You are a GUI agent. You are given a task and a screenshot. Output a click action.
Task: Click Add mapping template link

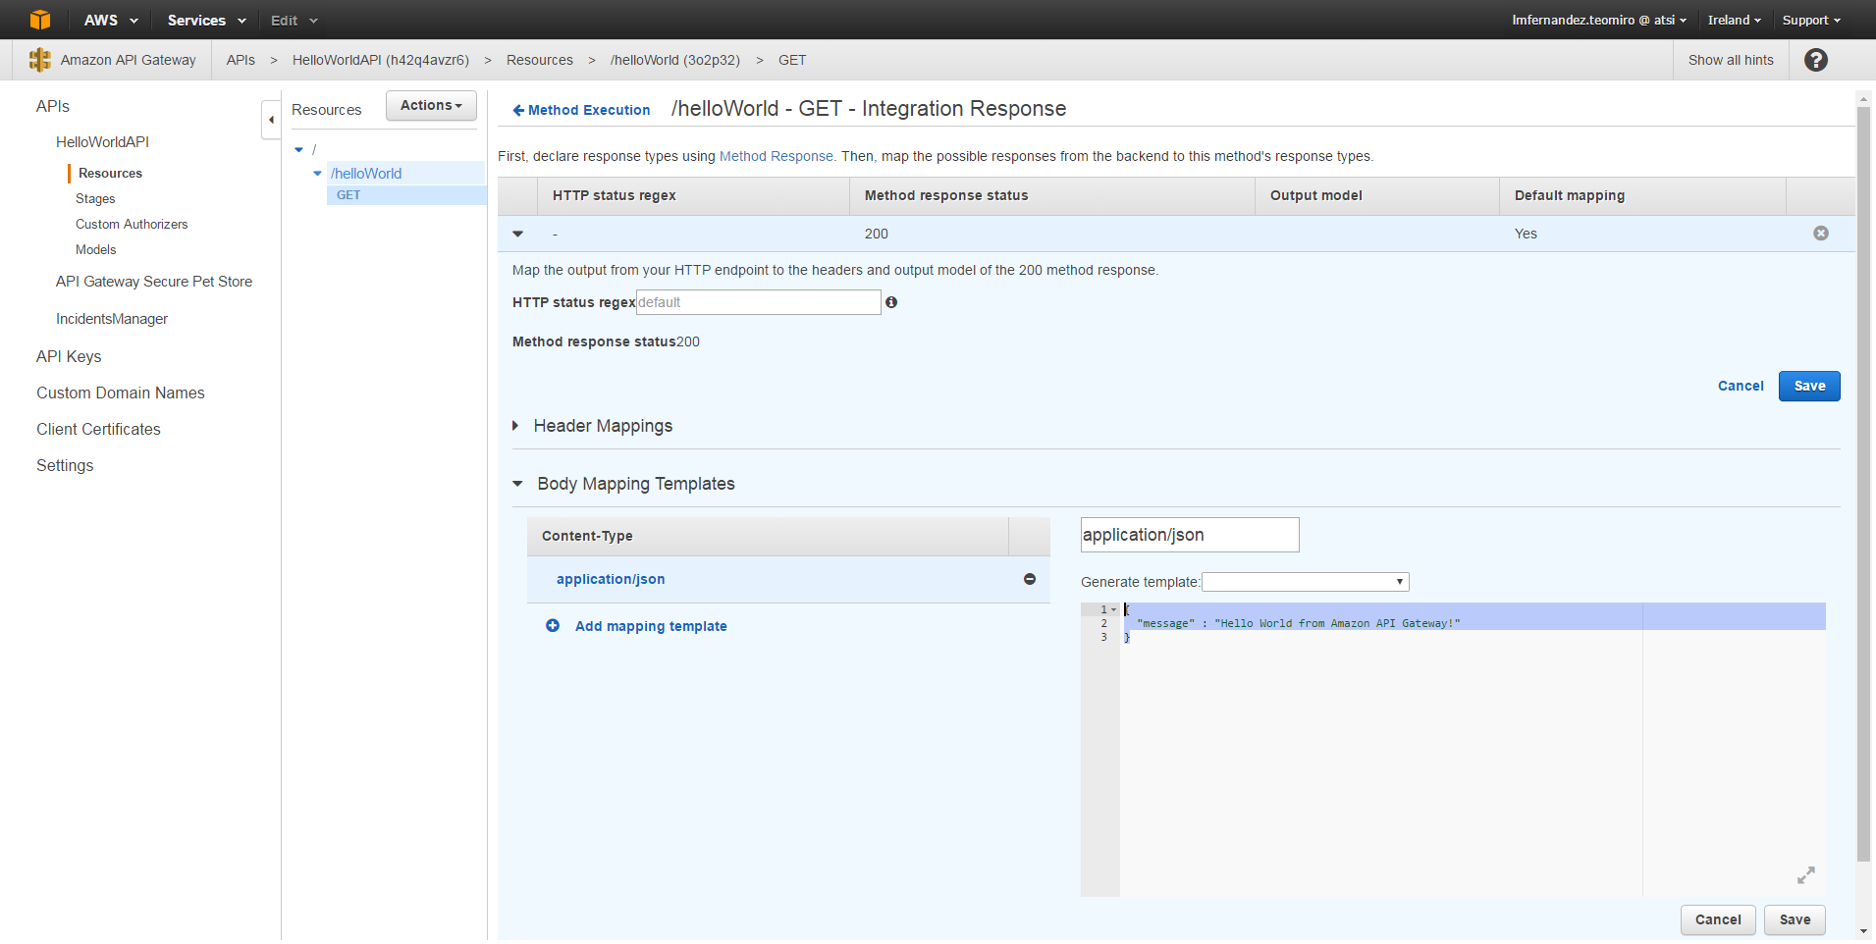(651, 626)
